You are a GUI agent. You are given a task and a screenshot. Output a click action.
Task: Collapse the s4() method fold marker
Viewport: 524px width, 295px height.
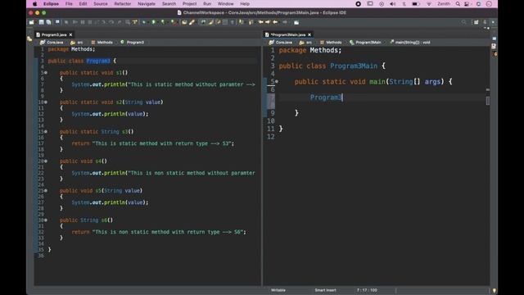pos(46,161)
